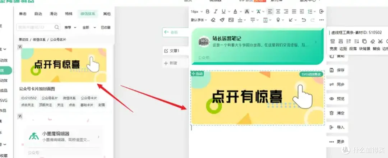Open more toolbar options ellipsis
388x158 pixels.
coord(322,20)
